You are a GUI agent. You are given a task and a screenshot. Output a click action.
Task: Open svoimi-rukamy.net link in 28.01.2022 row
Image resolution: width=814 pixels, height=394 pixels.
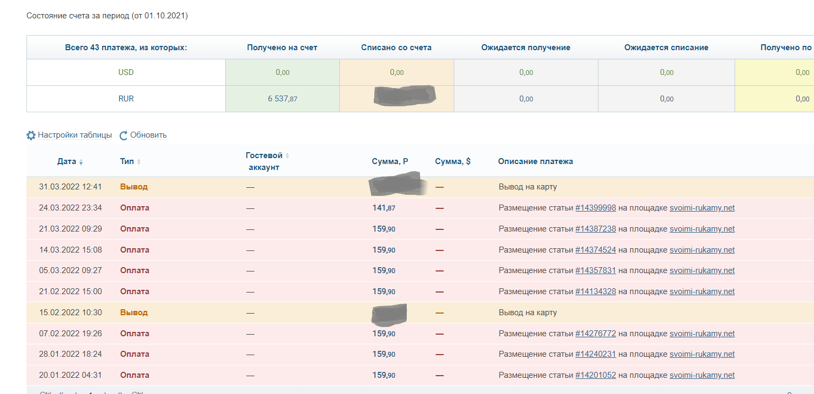pos(702,354)
